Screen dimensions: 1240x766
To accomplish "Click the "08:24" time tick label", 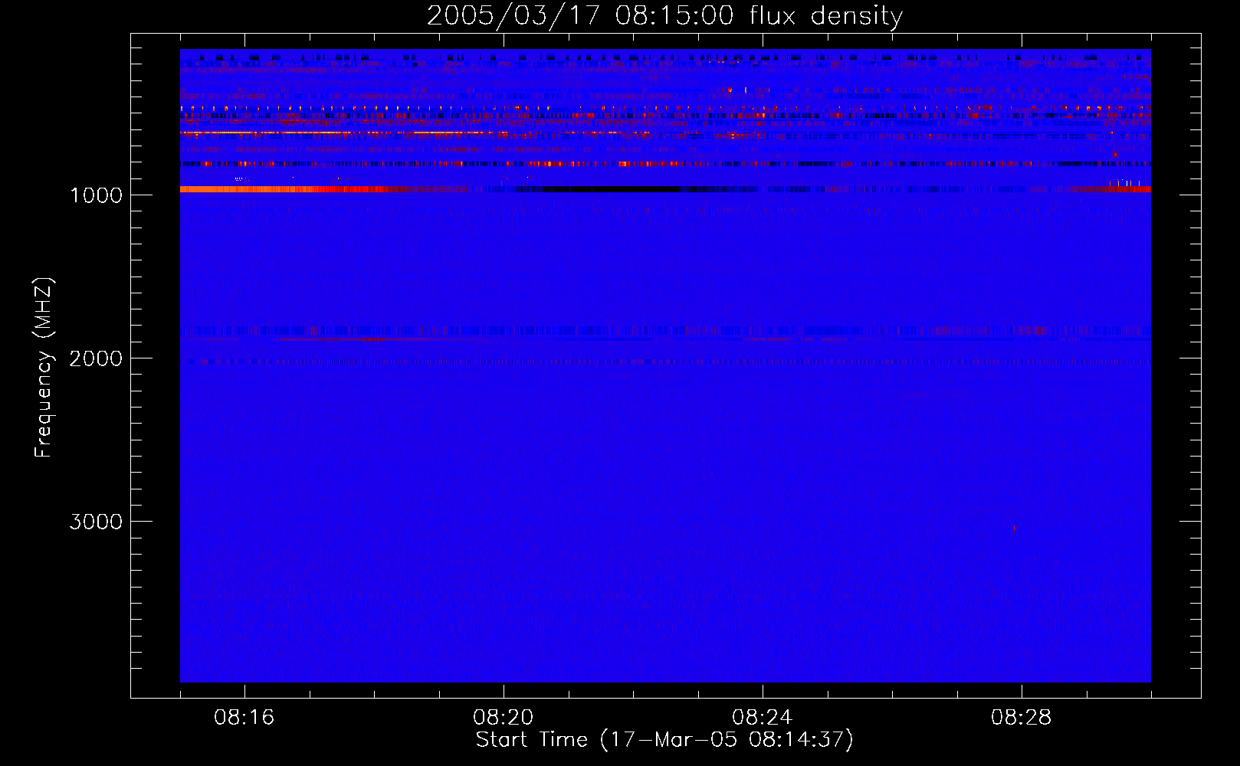I will (x=762, y=718).
